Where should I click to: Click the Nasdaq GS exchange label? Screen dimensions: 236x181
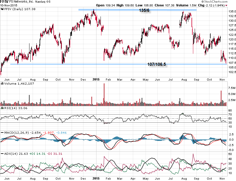(43, 2)
